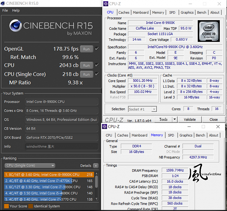Click the OS field showing Windows 8
The width and height of the screenshot is (227, 211).
[61, 120]
